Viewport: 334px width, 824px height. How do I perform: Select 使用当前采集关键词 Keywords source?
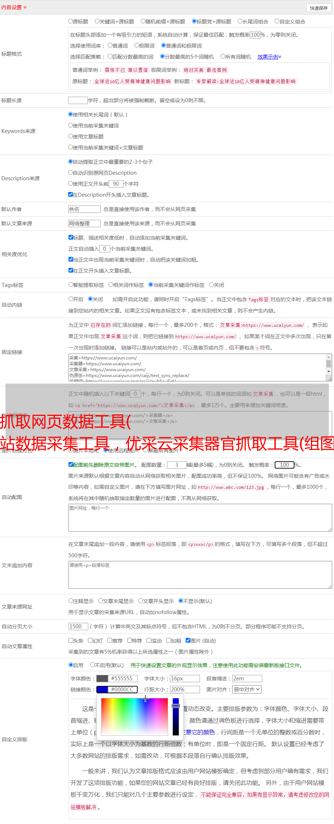[x=71, y=125]
